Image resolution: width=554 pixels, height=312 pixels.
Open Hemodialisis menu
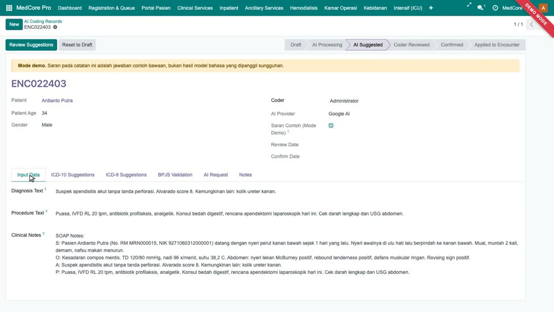point(304,8)
